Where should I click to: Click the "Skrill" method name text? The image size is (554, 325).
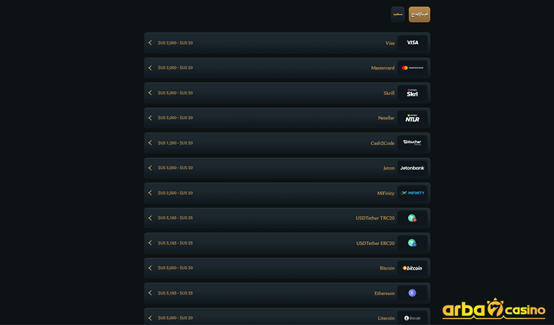pyautogui.click(x=388, y=93)
